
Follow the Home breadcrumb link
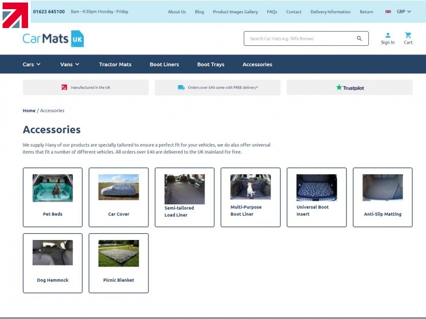29,111
